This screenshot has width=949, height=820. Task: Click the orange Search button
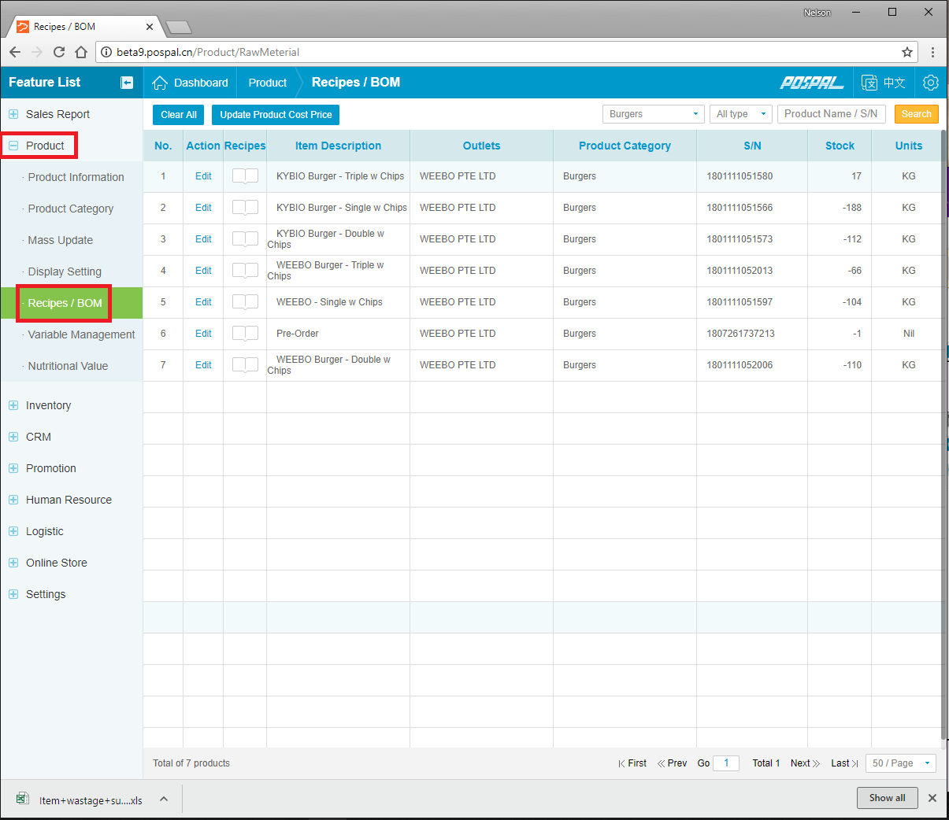coord(917,114)
